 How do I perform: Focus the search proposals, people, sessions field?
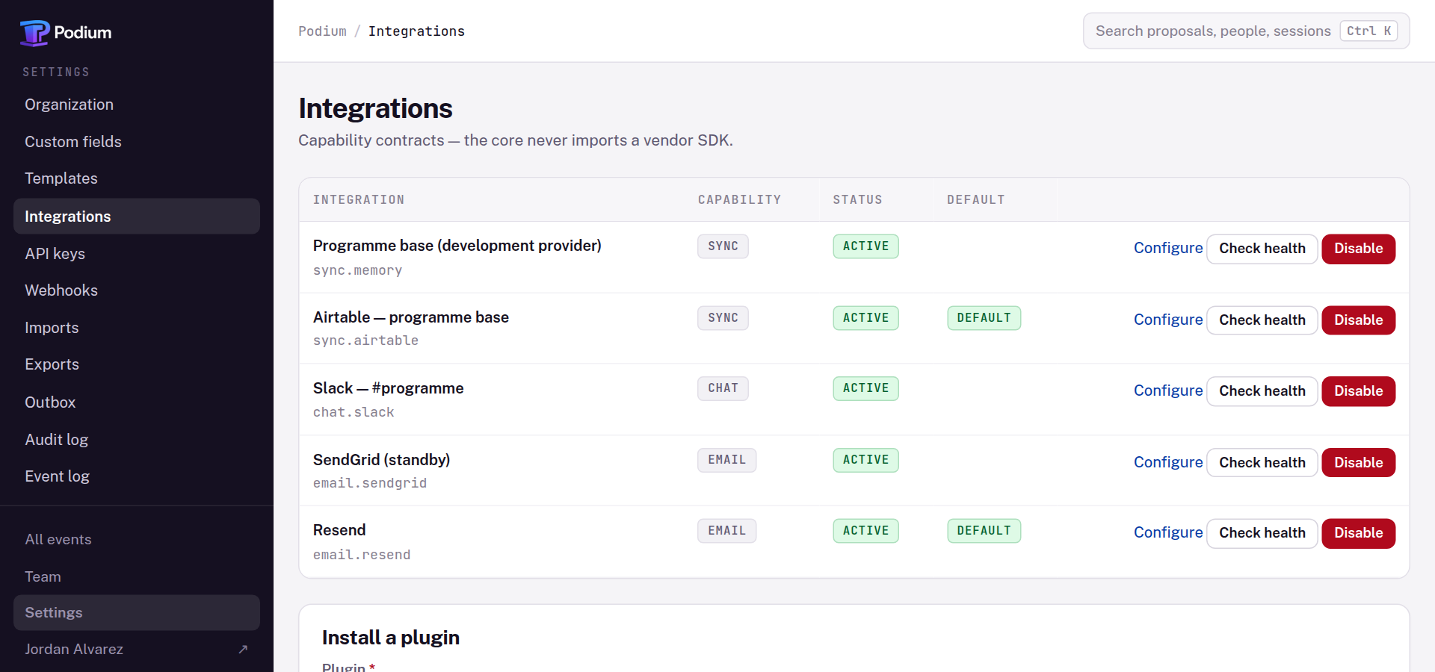1246,31
